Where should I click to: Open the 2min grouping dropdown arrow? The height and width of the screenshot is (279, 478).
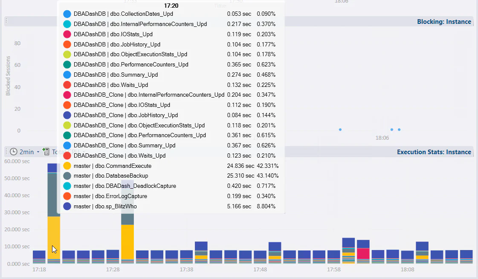38,152
